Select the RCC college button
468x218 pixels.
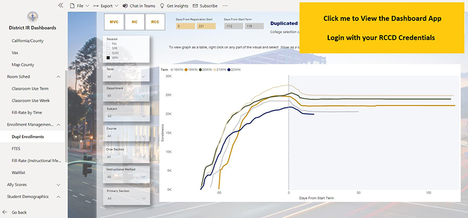tap(155, 22)
